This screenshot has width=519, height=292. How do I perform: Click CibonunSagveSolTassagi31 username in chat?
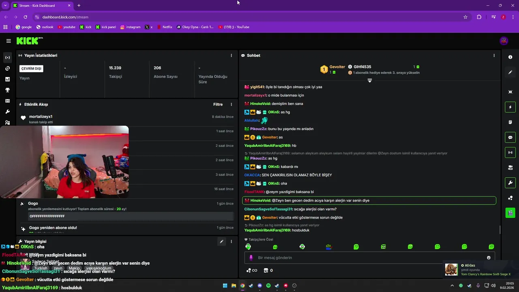(268, 209)
